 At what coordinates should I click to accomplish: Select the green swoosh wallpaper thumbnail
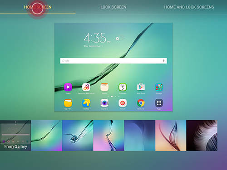click(47, 135)
